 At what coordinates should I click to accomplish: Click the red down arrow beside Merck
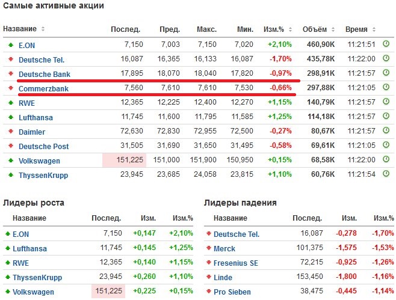click(x=209, y=248)
